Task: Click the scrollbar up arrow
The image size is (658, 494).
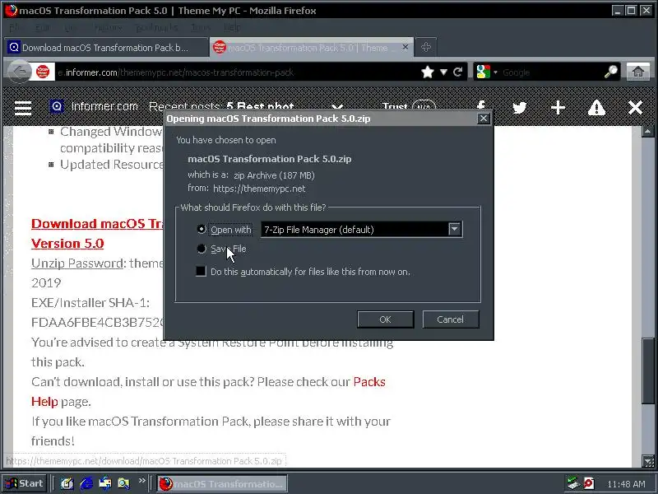Action: tap(647, 132)
